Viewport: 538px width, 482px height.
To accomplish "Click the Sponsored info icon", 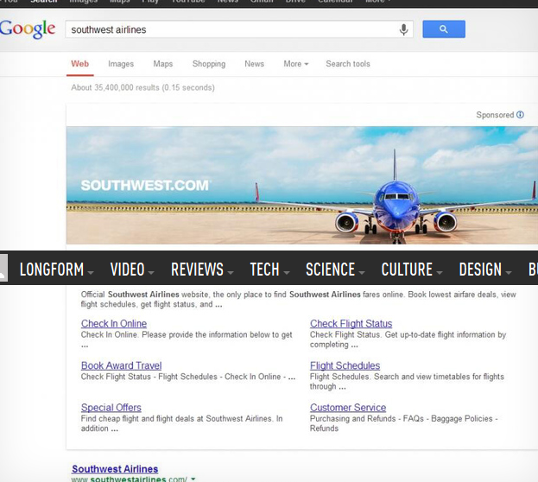I will [520, 115].
